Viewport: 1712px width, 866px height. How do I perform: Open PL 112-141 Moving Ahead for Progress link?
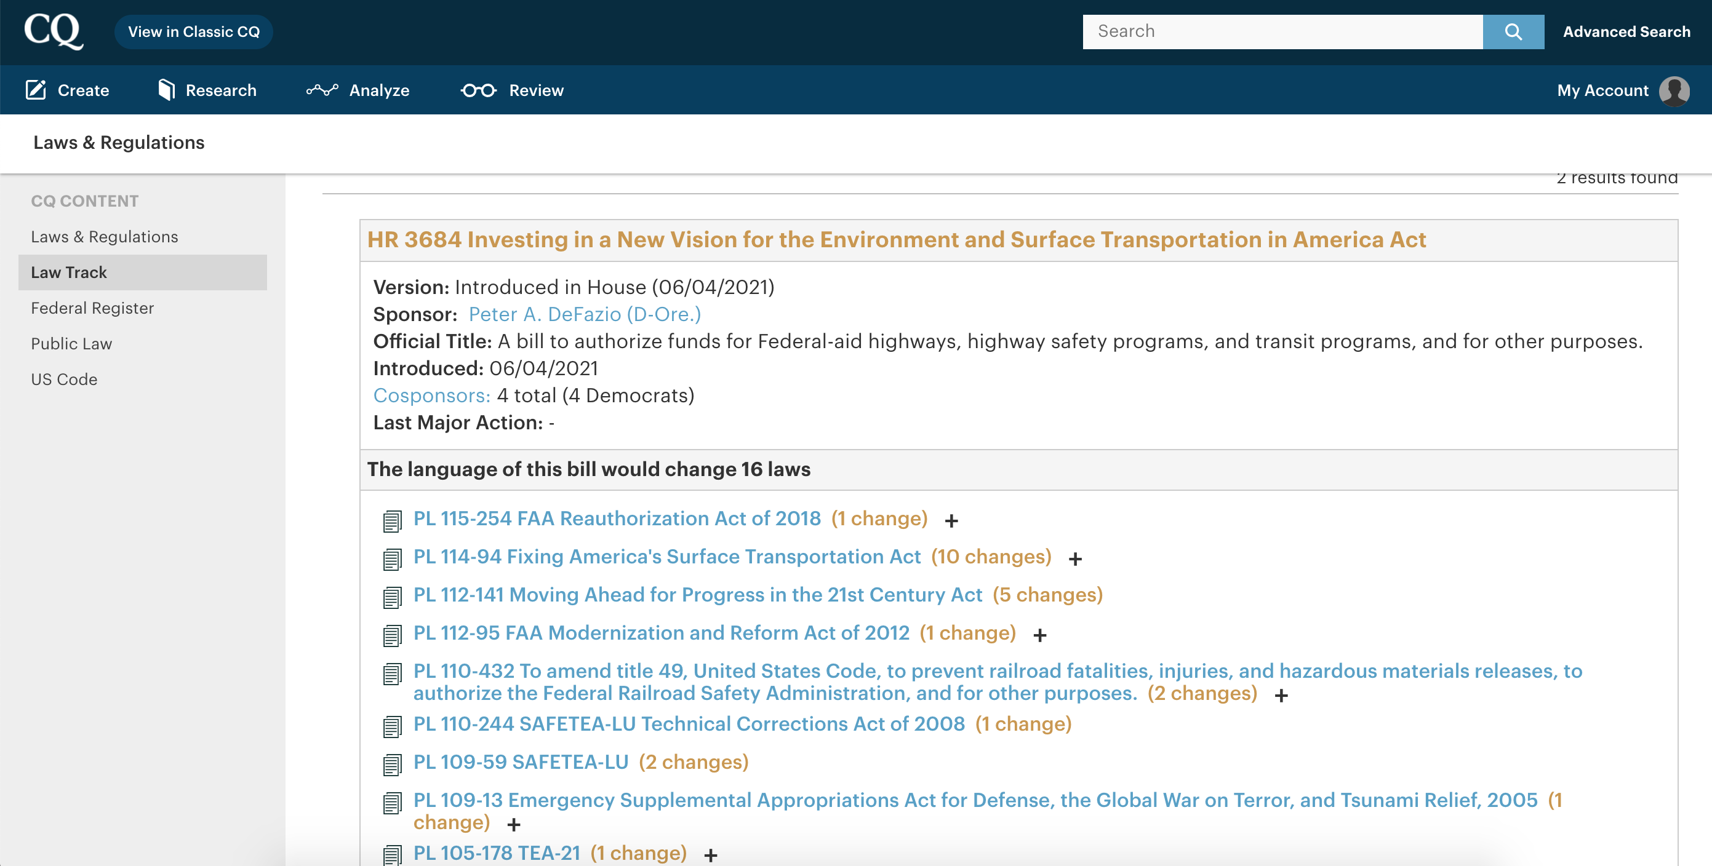click(697, 594)
